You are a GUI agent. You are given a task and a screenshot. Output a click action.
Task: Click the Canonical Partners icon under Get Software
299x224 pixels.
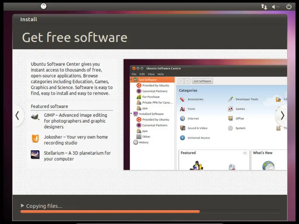pos(139,91)
